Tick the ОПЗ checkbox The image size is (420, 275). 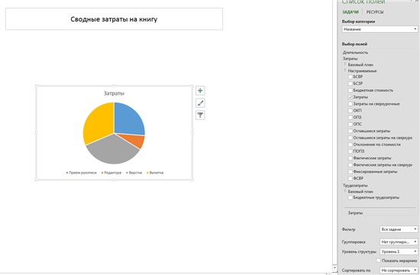point(350,118)
